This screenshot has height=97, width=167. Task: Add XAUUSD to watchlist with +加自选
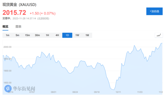(154, 11)
